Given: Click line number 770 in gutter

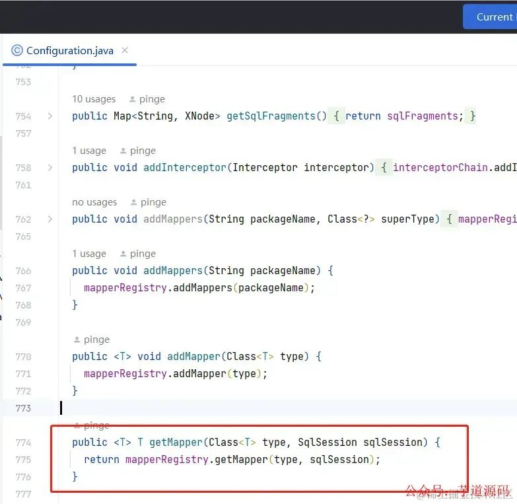Looking at the screenshot, I should (23, 357).
